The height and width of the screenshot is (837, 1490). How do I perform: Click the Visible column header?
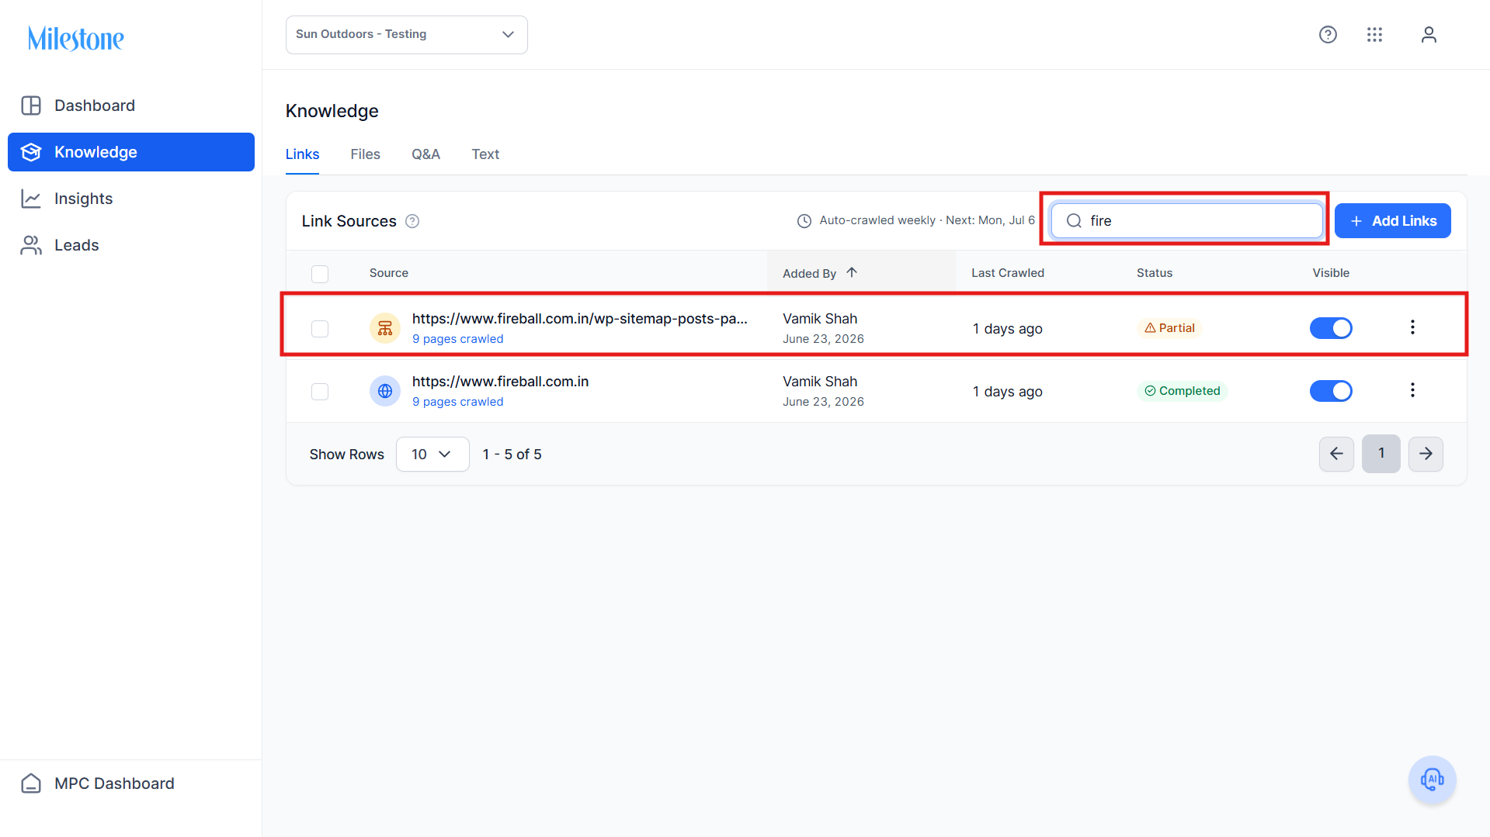pyautogui.click(x=1331, y=273)
